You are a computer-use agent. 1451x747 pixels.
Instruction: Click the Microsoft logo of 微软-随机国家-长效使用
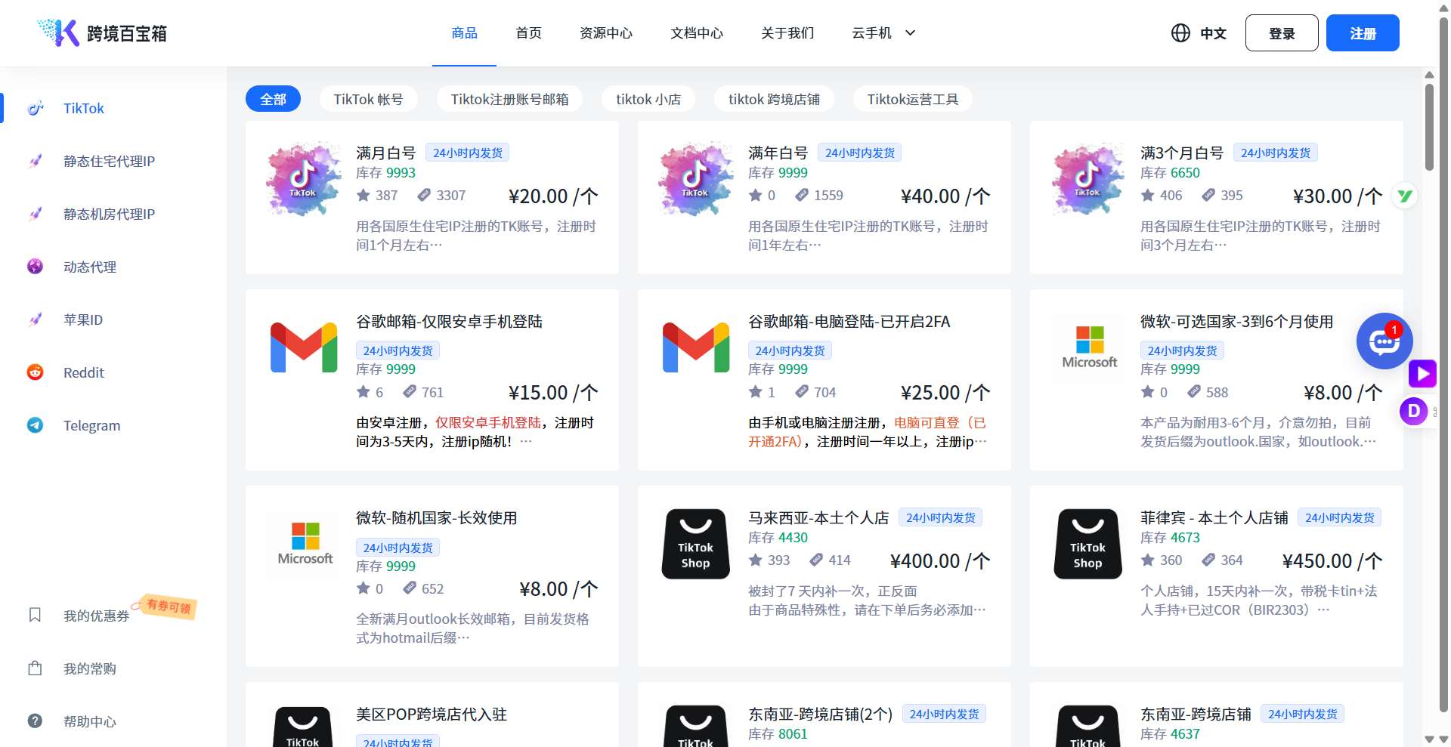point(305,544)
